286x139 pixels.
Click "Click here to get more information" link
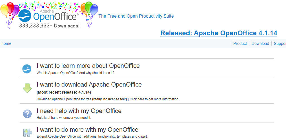coord(154,99)
